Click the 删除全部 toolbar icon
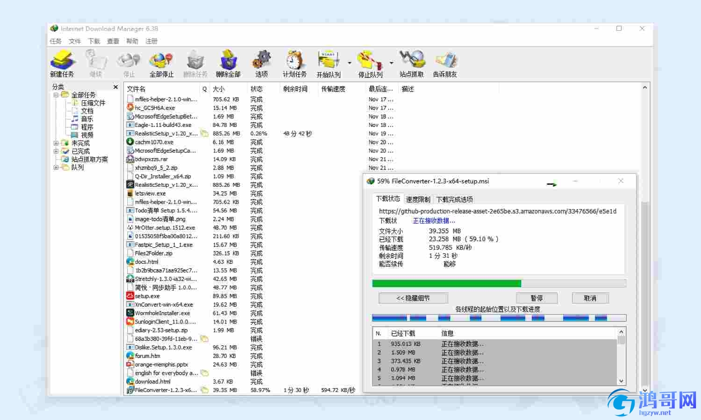Image resolution: width=701 pixels, height=420 pixels. tap(228, 64)
